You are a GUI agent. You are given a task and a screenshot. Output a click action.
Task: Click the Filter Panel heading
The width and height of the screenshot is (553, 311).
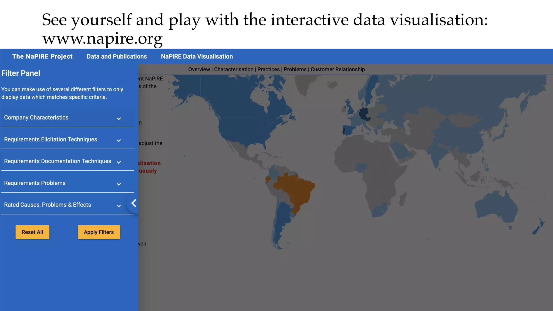pos(21,73)
